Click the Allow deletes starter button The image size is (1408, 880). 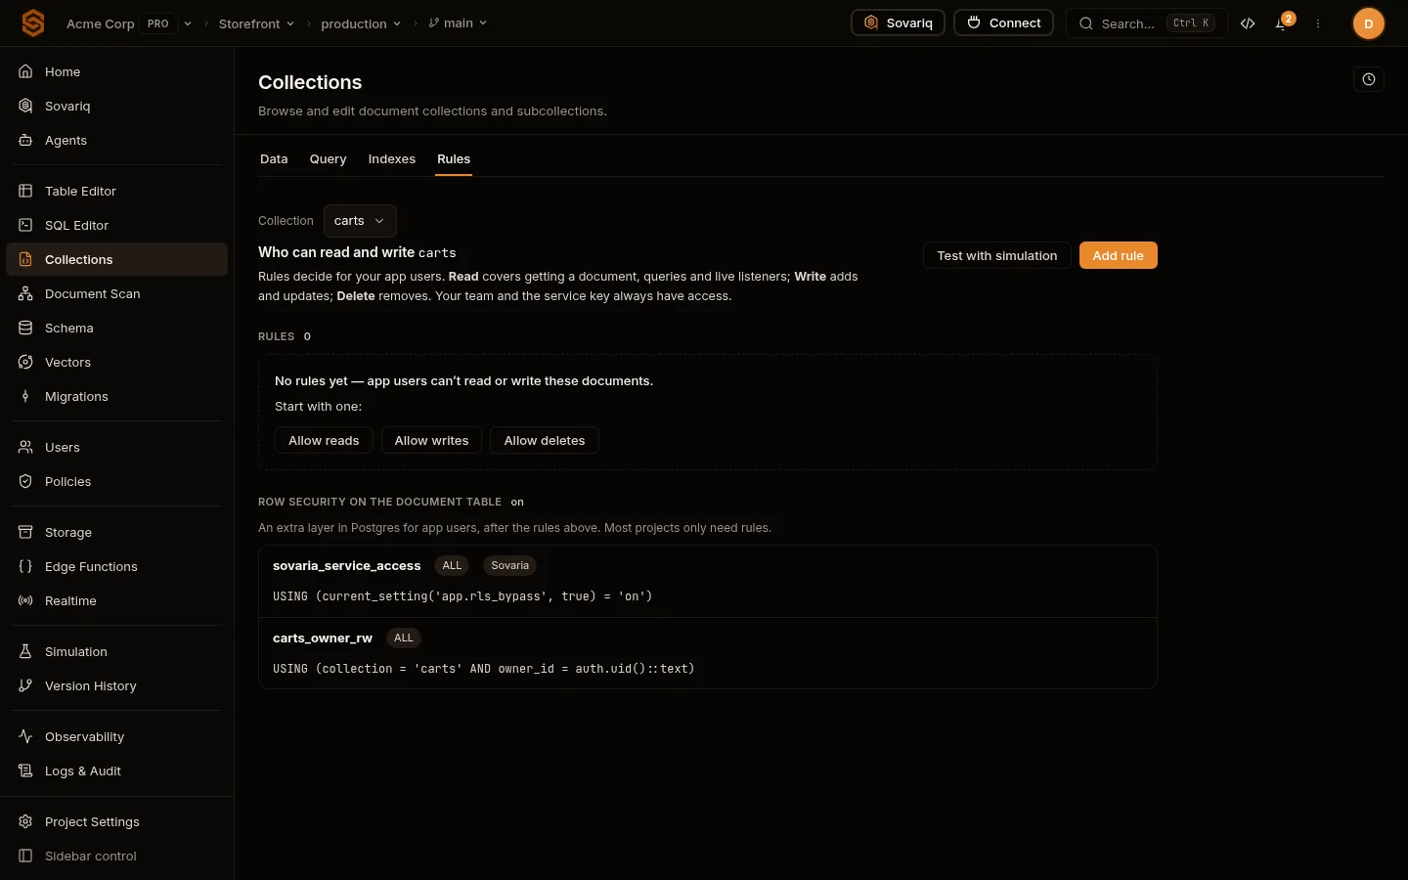545,440
